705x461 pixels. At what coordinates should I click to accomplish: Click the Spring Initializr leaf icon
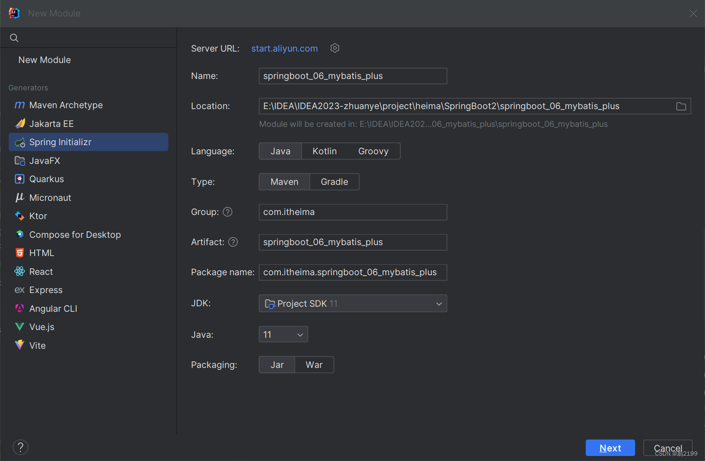pos(20,142)
